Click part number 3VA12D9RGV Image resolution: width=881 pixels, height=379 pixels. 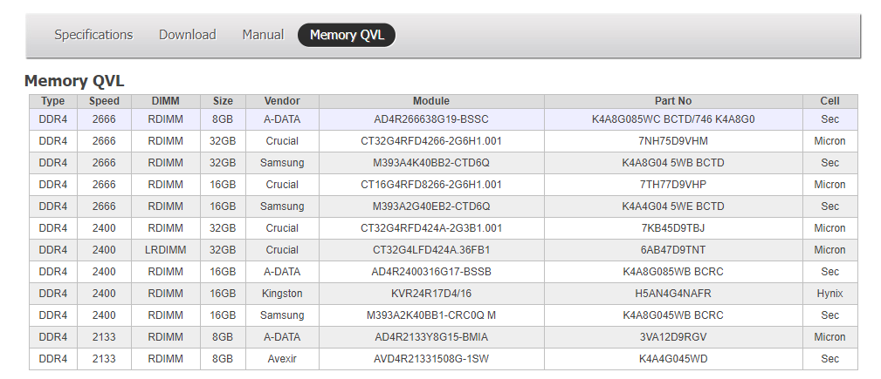pos(673,337)
